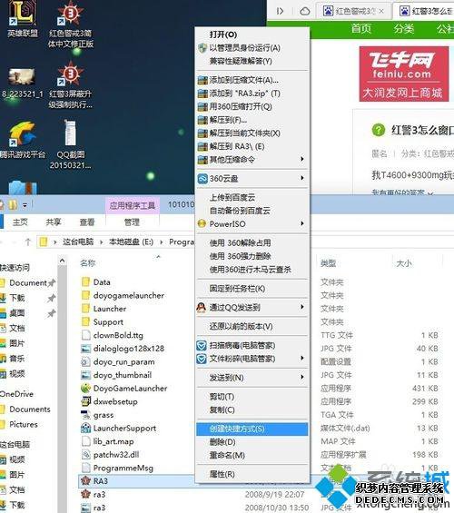454x513 pixels.
Task: Expand the 通过QQ发送到 submenu
Action: pyautogui.click(x=252, y=307)
